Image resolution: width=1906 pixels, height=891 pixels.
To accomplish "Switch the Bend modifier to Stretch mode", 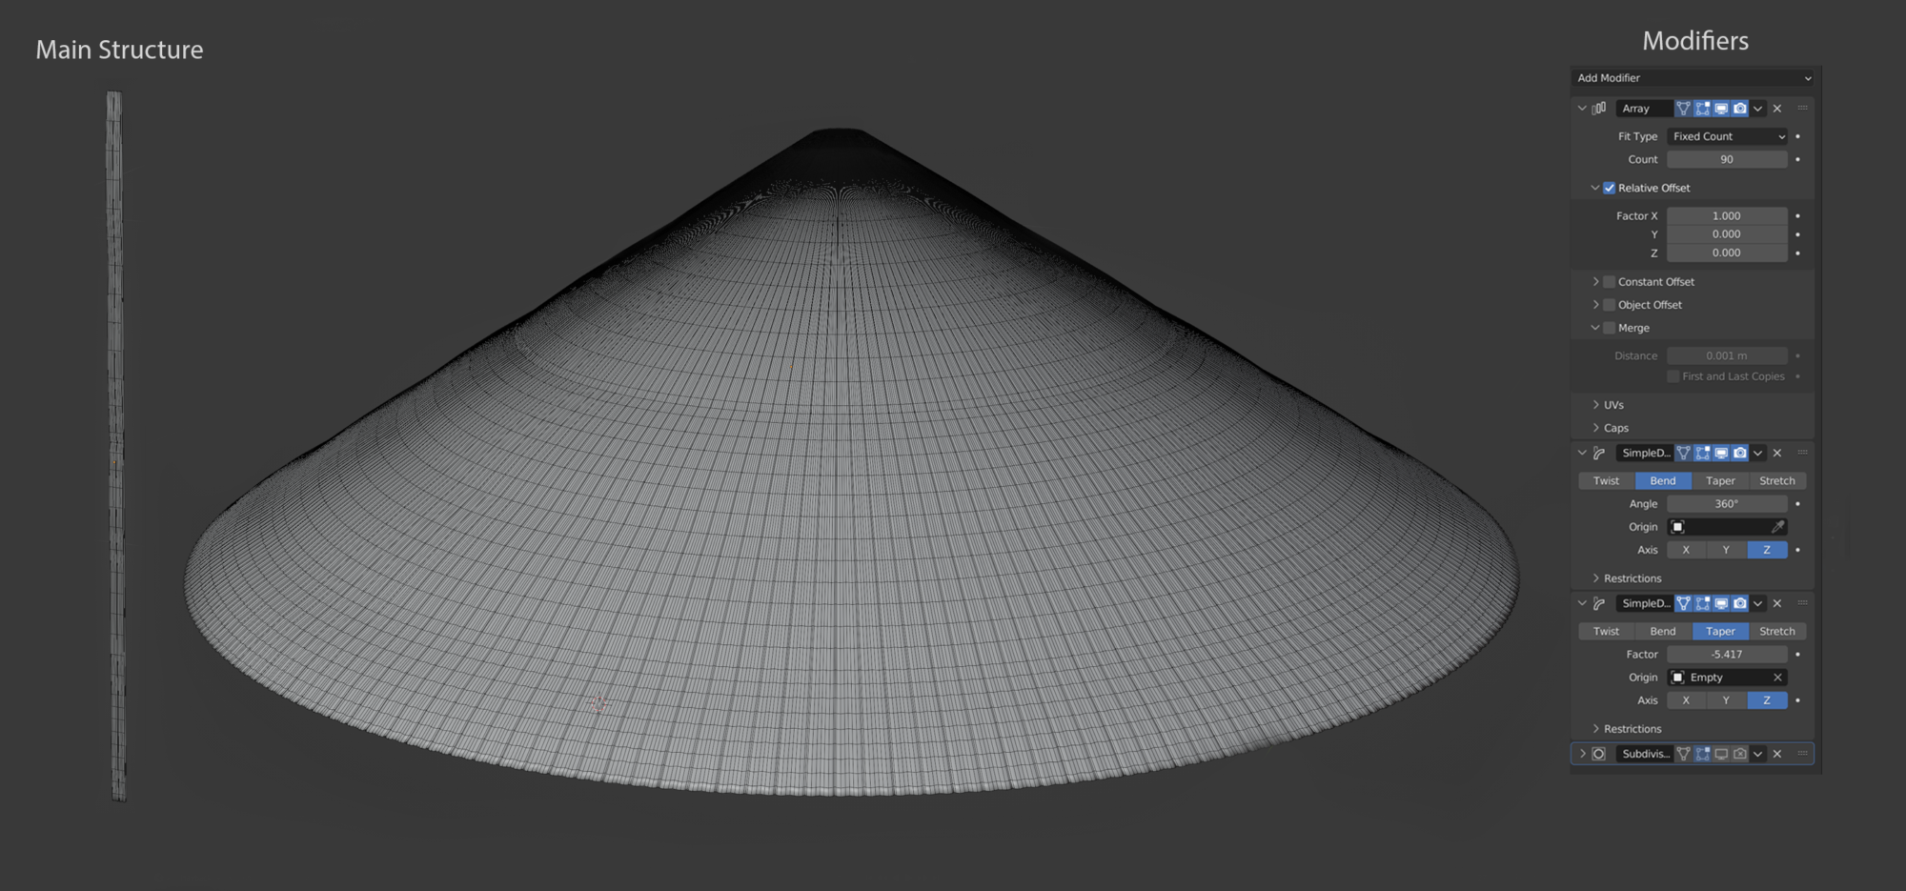I will [1777, 481].
